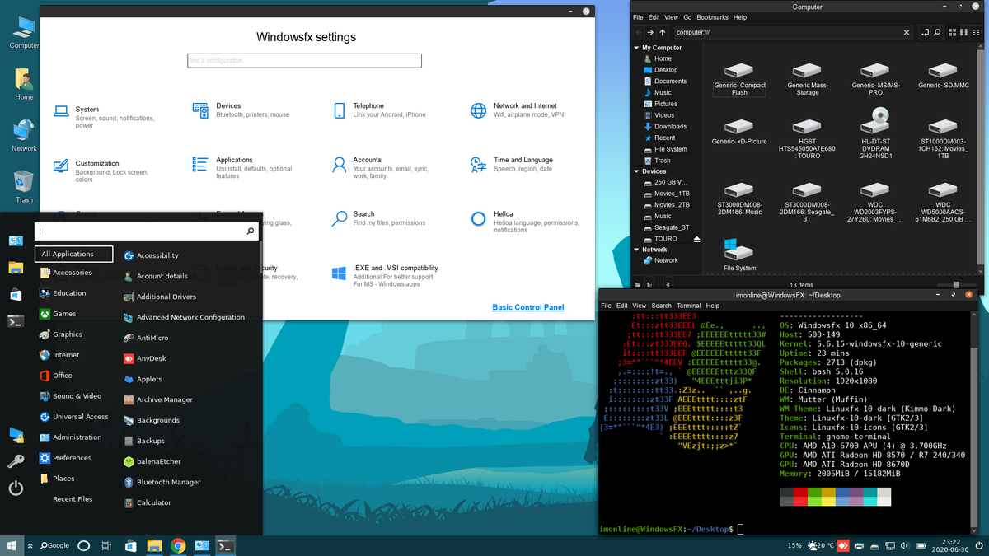Click the start menu search box

point(147,231)
